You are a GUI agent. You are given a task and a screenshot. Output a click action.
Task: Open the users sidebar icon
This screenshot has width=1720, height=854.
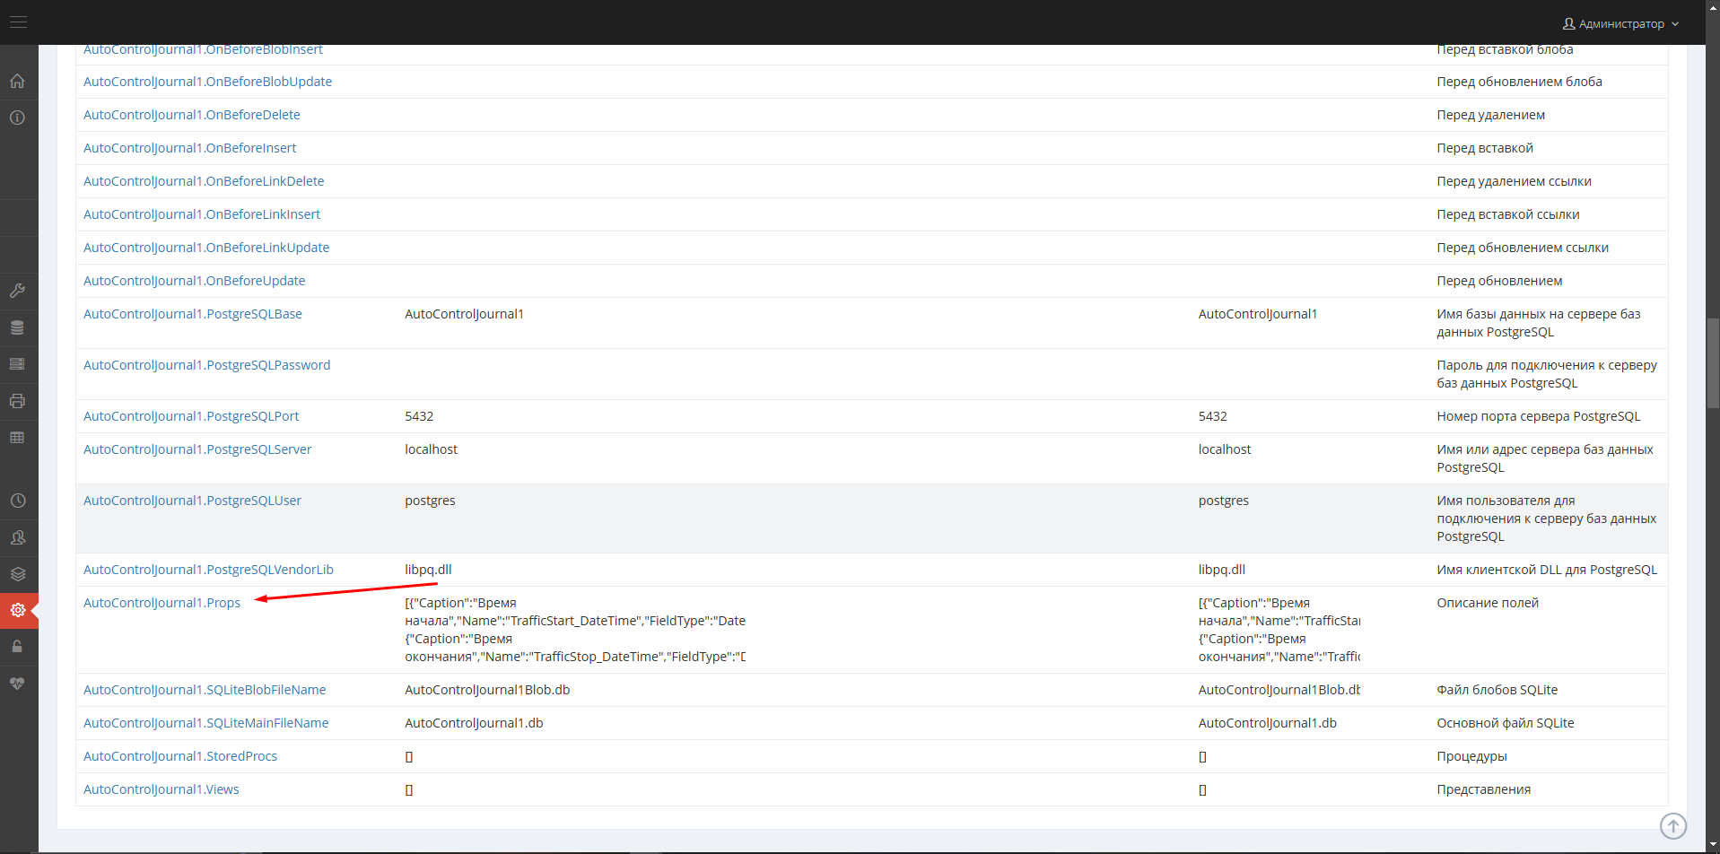[x=17, y=537]
